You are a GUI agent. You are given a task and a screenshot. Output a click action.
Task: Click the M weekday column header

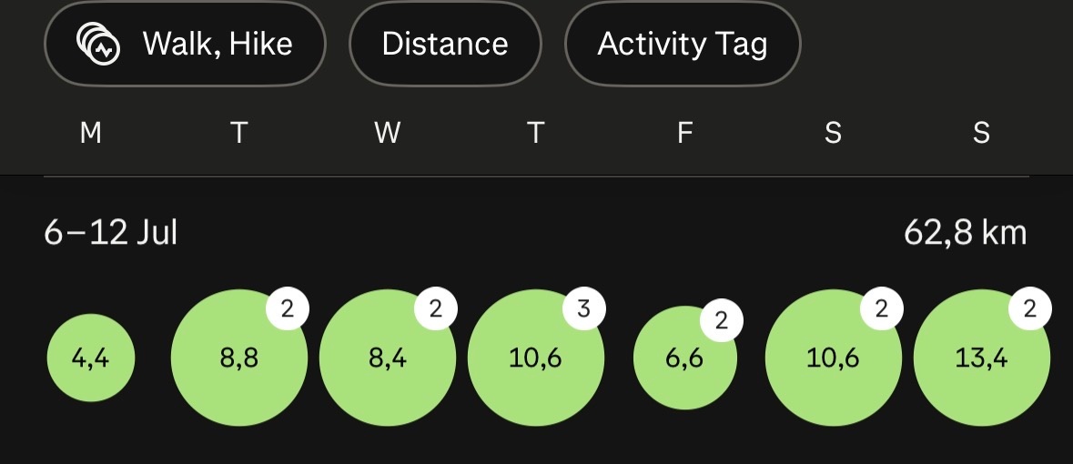pyautogui.click(x=91, y=133)
